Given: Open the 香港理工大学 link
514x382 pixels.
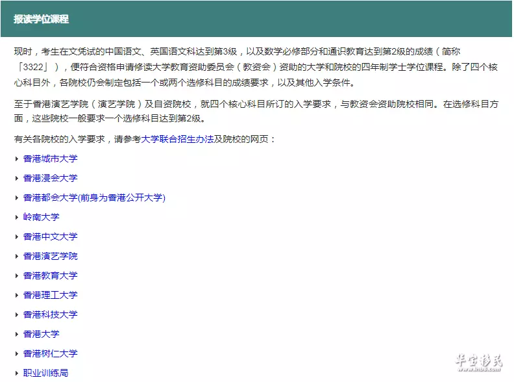Looking at the screenshot, I should (50, 295).
